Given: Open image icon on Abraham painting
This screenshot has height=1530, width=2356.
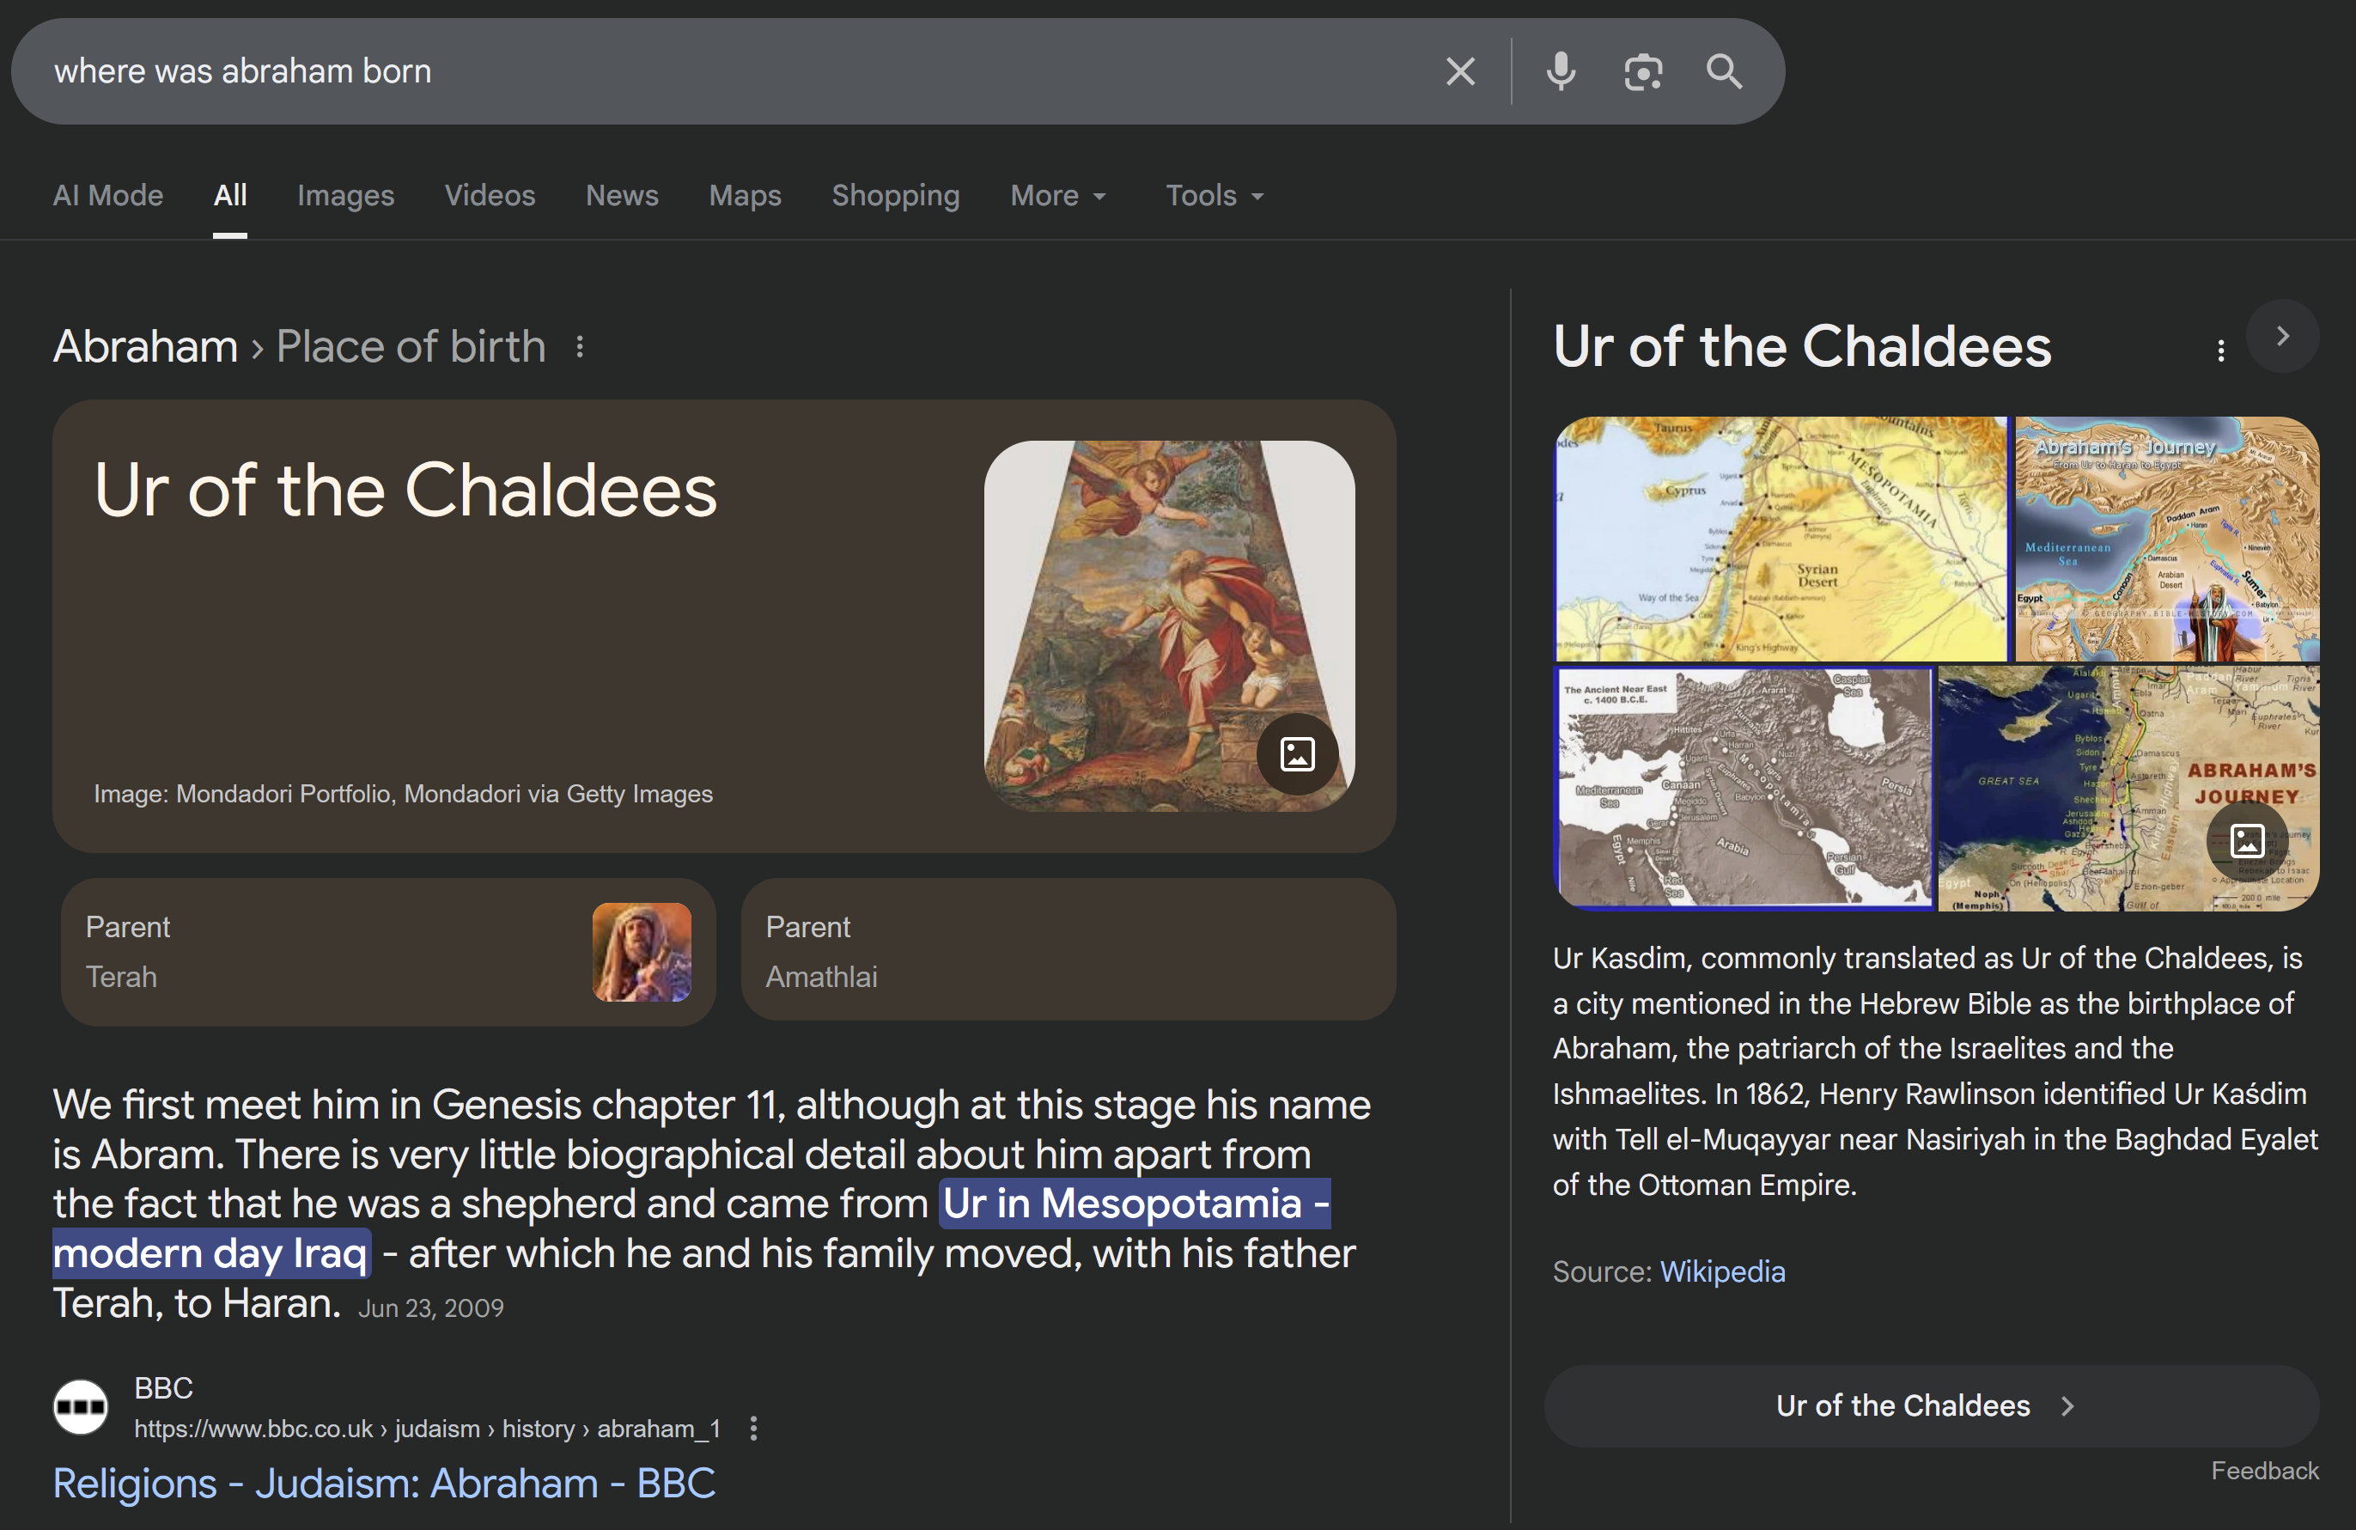Looking at the screenshot, I should point(1297,753).
